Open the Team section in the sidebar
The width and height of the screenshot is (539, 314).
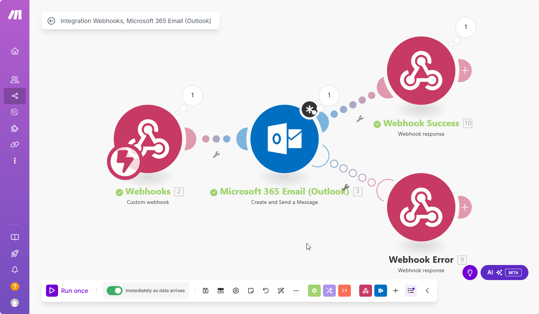(x=15, y=80)
